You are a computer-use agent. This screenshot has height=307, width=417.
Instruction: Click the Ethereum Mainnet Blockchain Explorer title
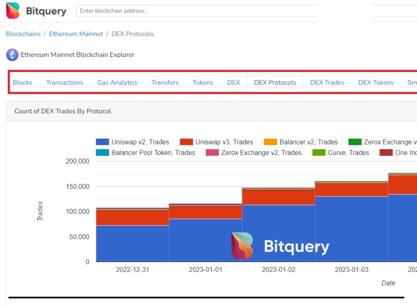tap(77, 54)
